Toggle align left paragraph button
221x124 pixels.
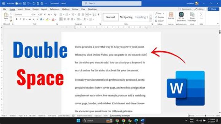pyautogui.click(x=61, y=19)
